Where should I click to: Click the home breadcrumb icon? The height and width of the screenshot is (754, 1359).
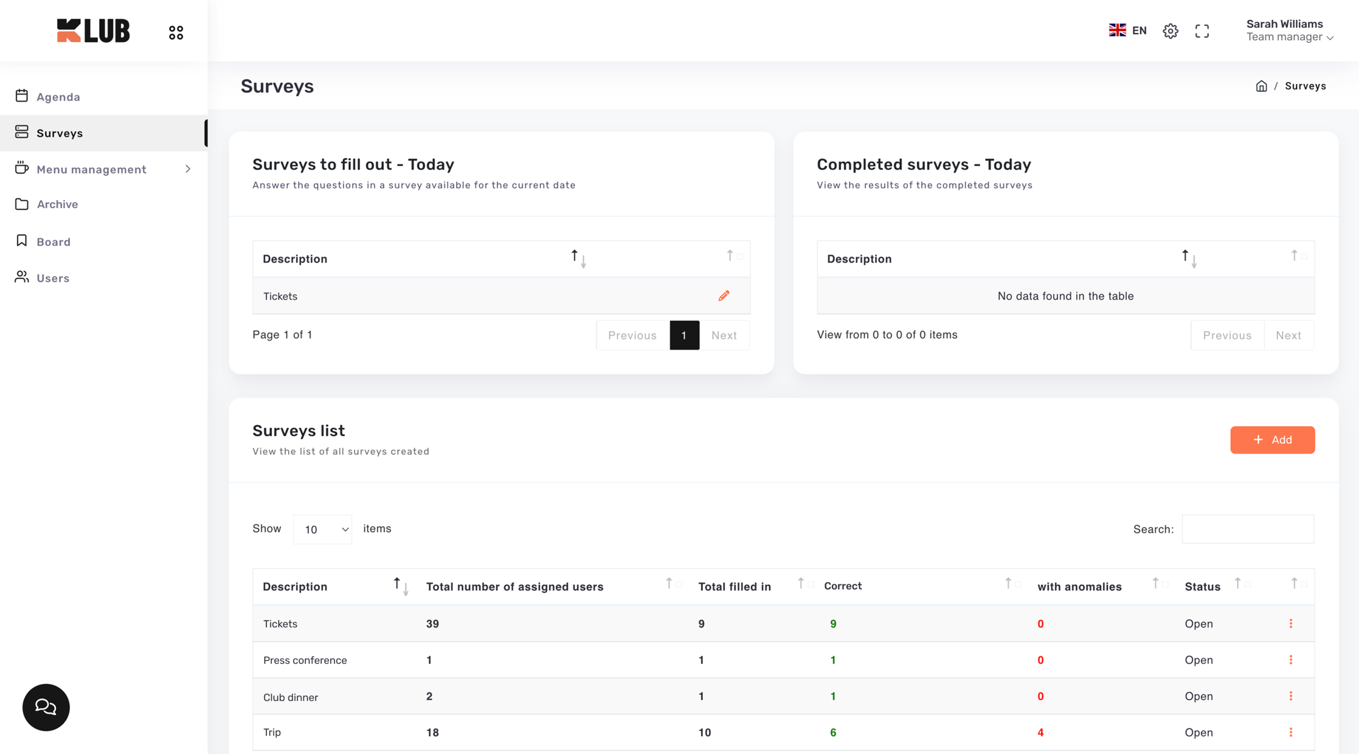click(x=1261, y=86)
